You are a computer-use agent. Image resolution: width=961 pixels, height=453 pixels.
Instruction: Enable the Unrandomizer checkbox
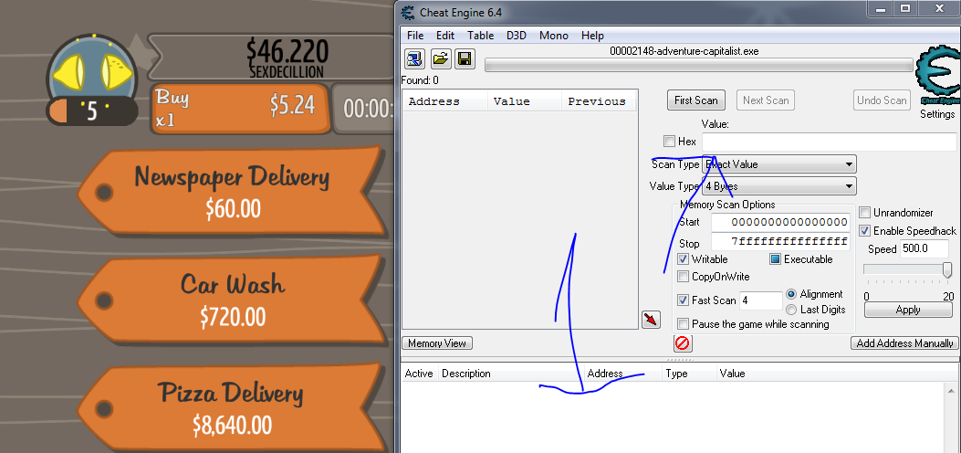click(865, 213)
